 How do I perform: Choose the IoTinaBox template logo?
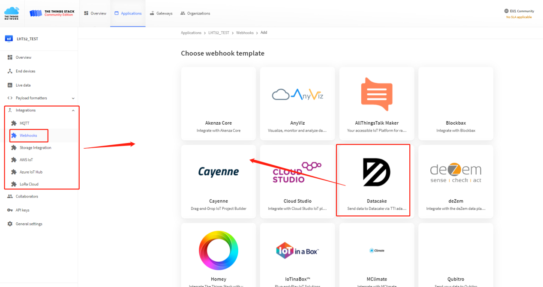tap(297, 251)
